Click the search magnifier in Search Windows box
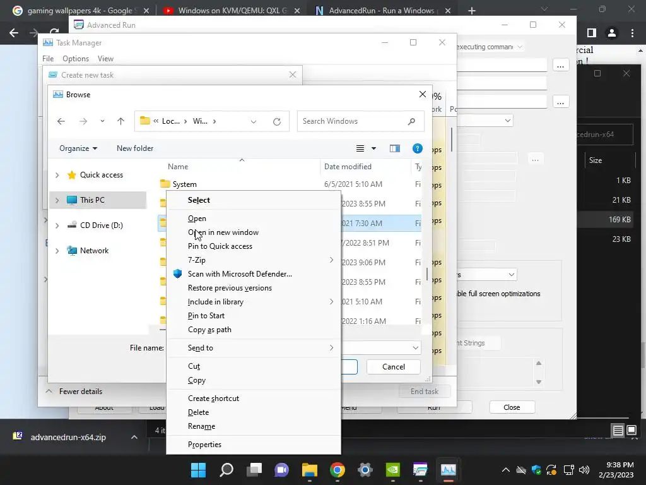Screen dimensions: 646x485 click(411, 121)
